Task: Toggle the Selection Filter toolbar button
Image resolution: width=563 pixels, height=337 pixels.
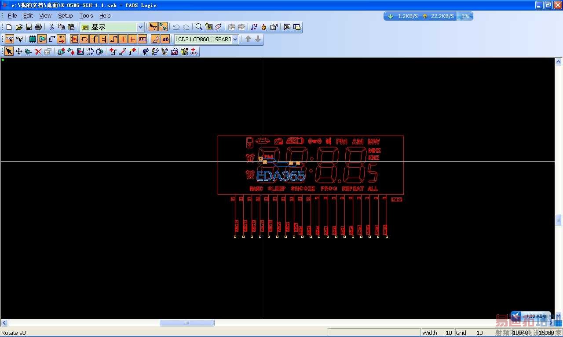Action: tap(153, 27)
